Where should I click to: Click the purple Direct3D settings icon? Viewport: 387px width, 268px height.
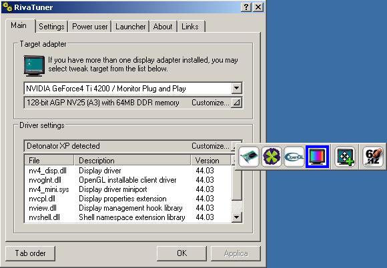click(272, 157)
